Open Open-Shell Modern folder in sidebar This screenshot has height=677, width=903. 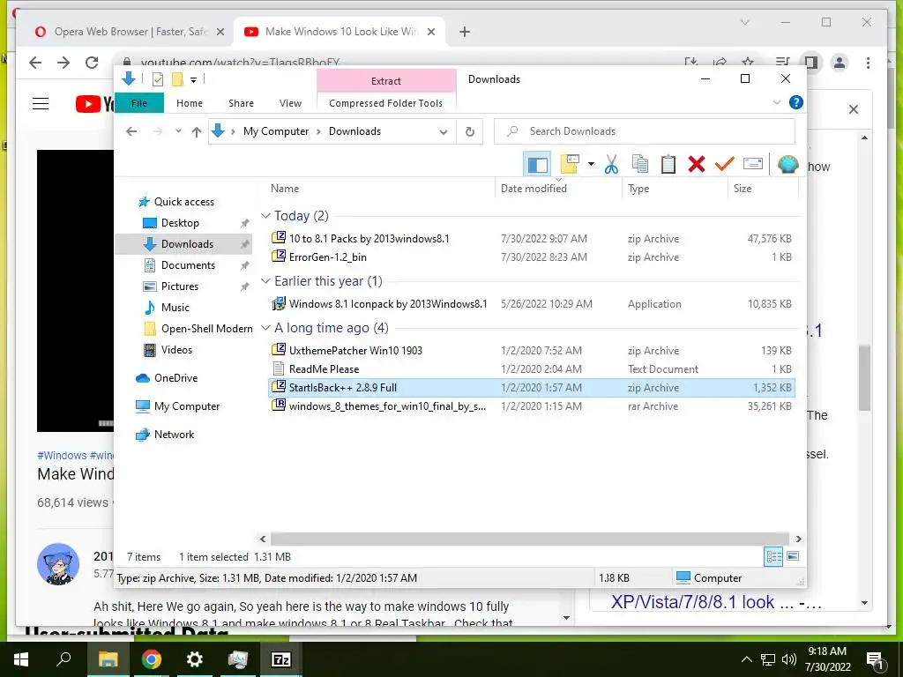[206, 328]
